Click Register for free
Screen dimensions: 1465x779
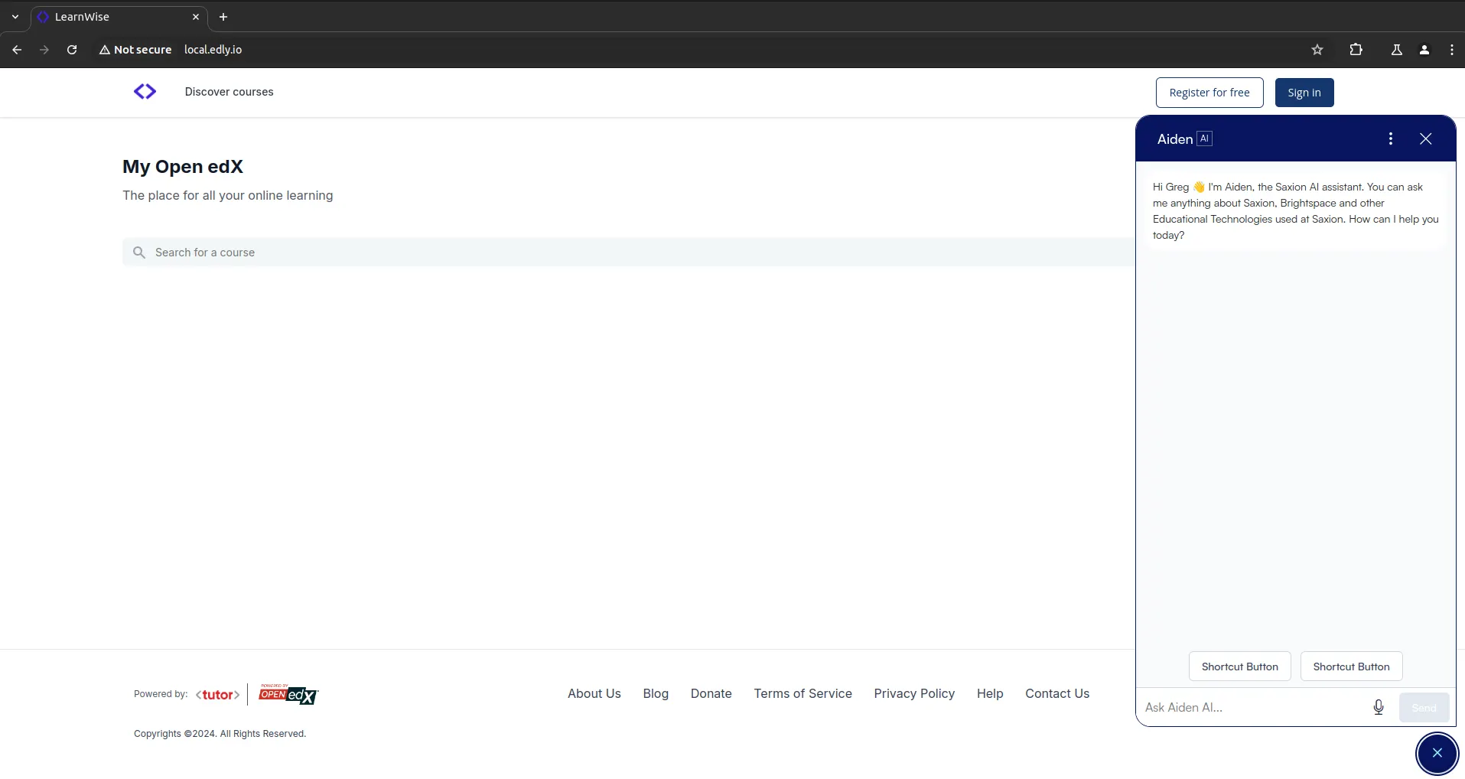(1209, 93)
